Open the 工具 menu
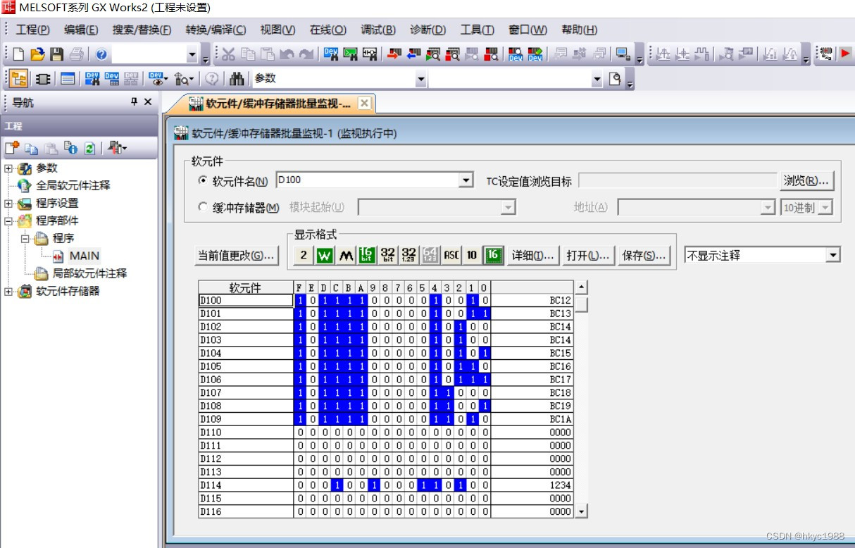The height and width of the screenshot is (548, 855). click(477, 30)
